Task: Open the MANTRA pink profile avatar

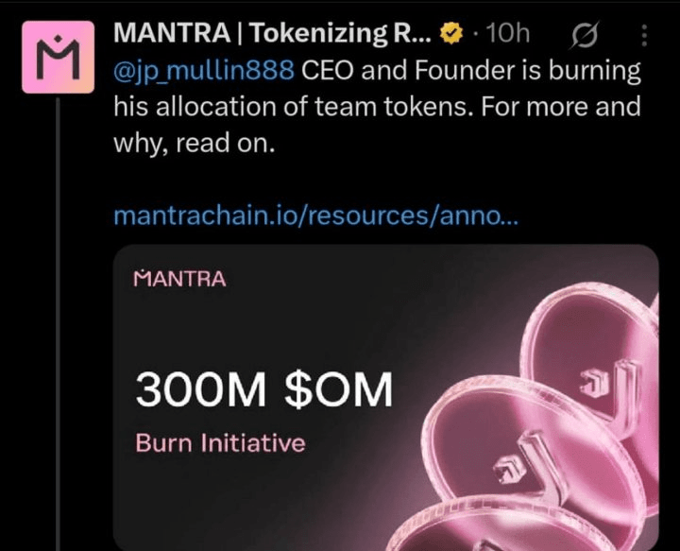Action: click(x=58, y=58)
